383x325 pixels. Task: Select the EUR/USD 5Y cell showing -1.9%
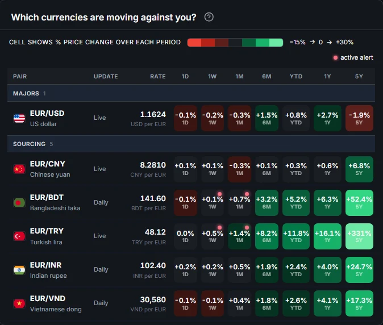tap(359, 118)
